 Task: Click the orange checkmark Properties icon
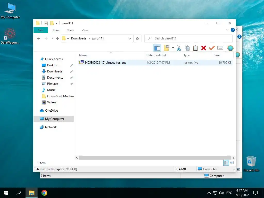point(212,48)
